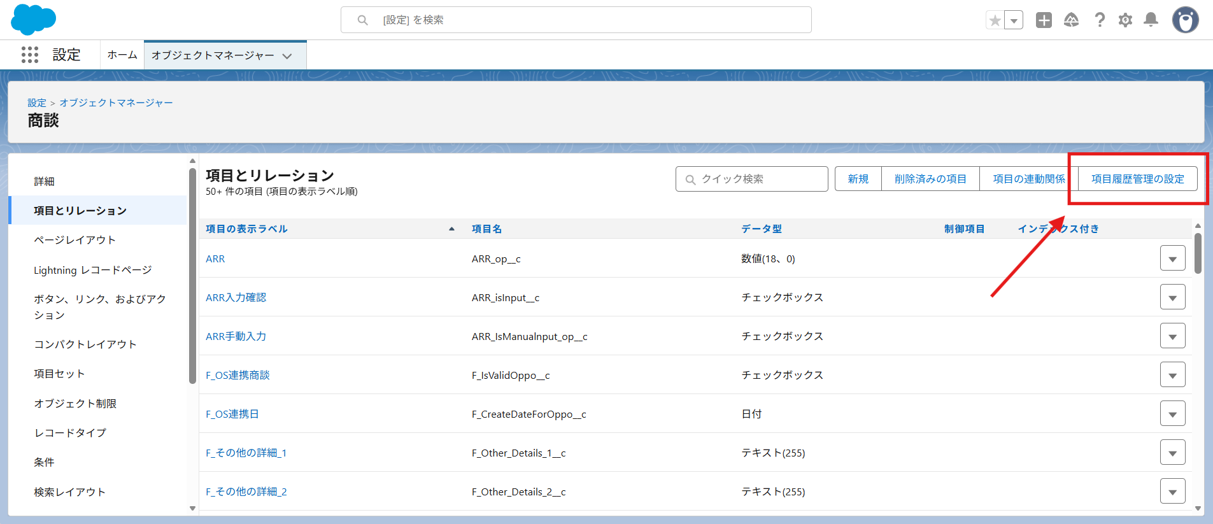Click the [設定] を検索 global search box

point(576,20)
